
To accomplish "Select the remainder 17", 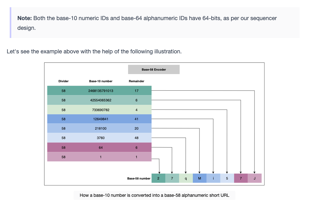I will coord(136,91).
